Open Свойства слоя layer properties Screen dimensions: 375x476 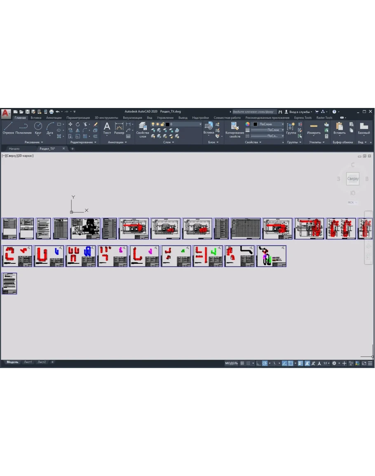click(x=143, y=129)
